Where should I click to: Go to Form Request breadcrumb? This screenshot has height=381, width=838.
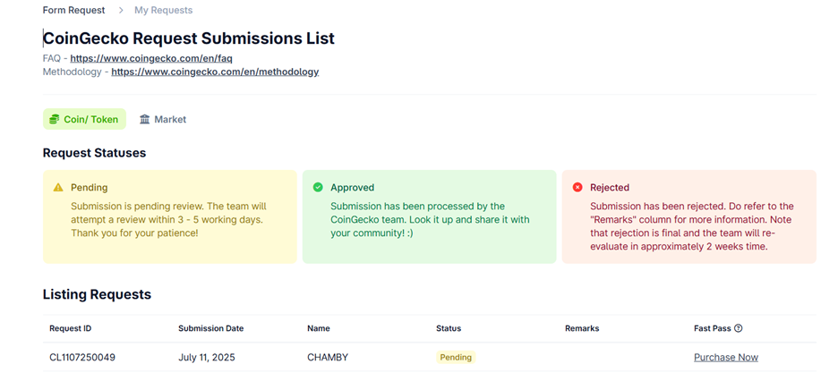pos(73,10)
